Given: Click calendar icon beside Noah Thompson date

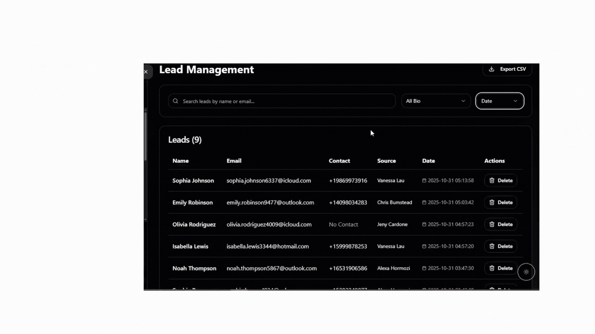Looking at the screenshot, I should point(424,268).
